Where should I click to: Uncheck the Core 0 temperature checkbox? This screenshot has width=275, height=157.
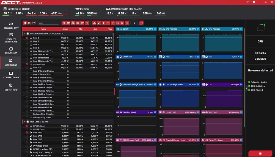pos(27,38)
